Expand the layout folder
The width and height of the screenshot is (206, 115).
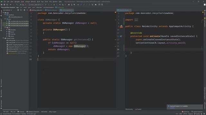(x=7, y=32)
